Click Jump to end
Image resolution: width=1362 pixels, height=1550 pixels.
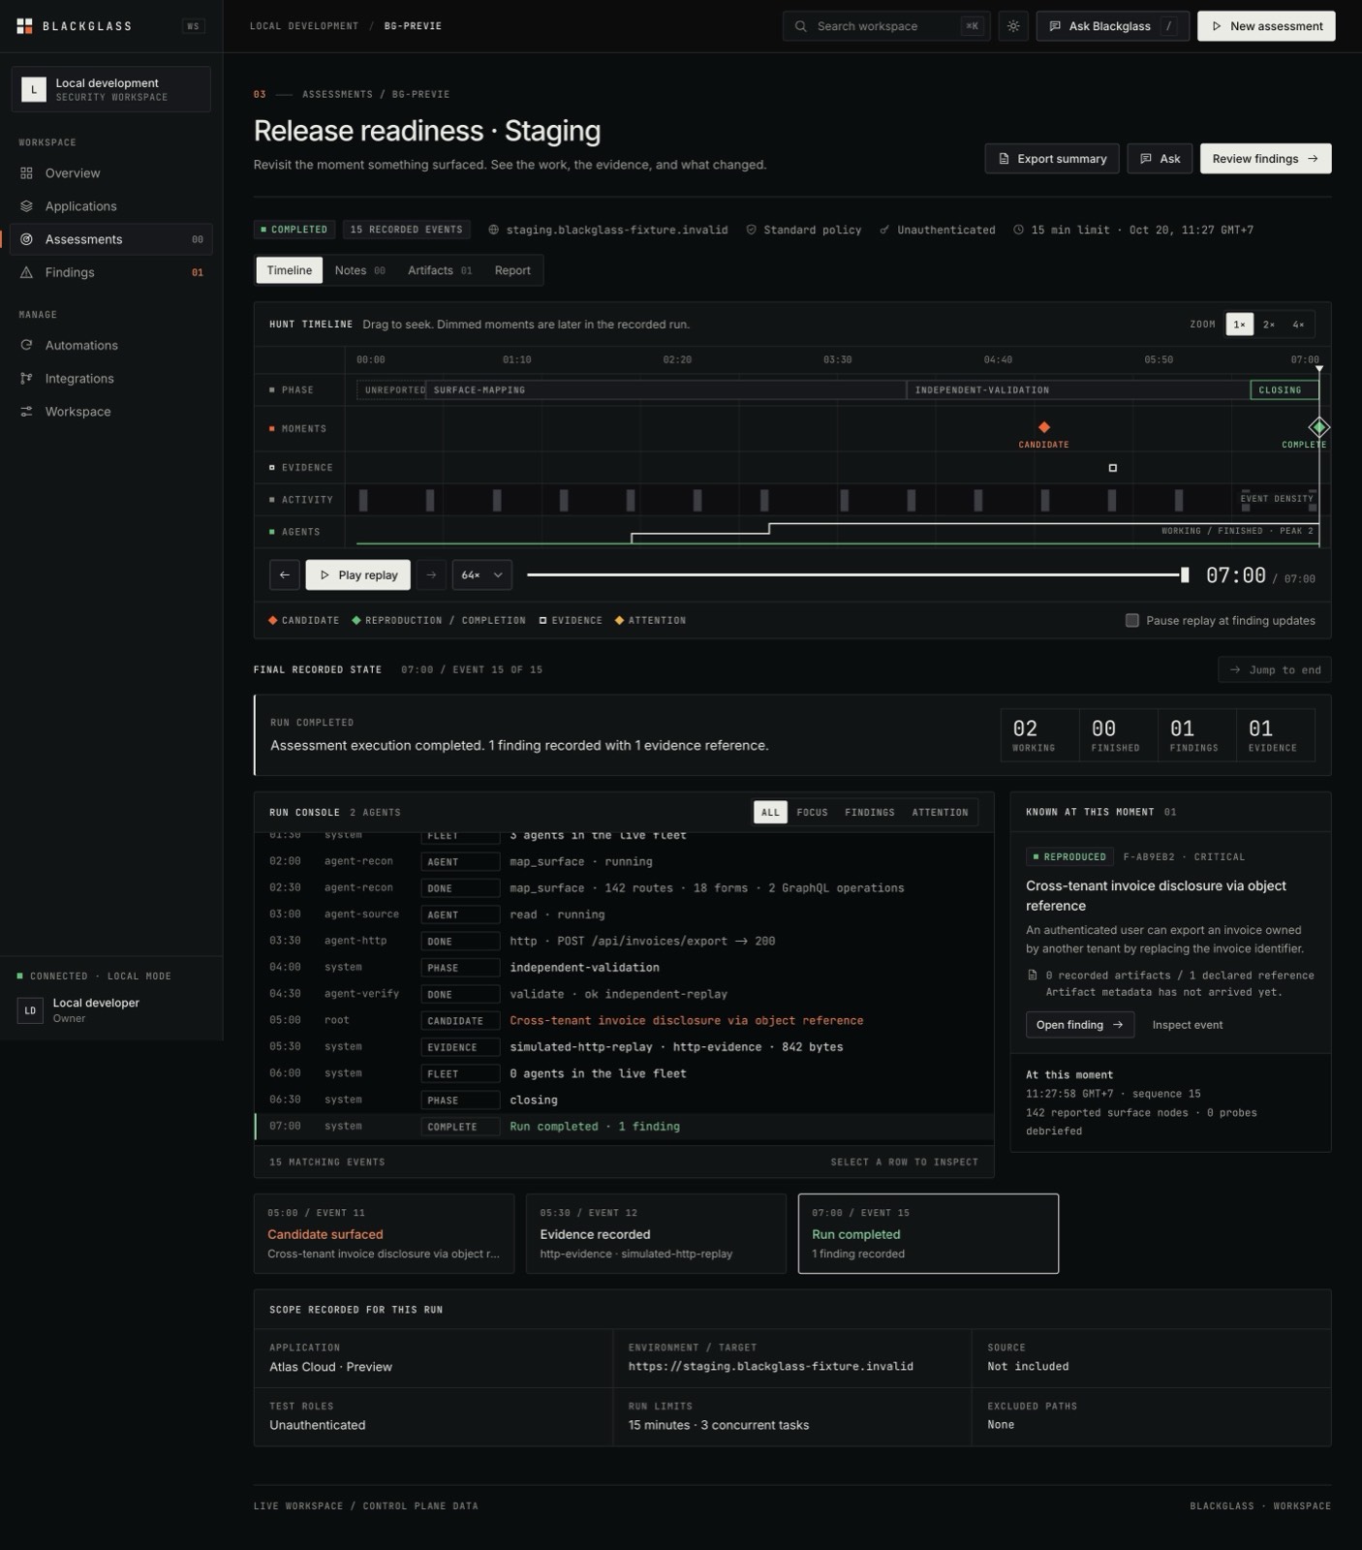pyautogui.click(x=1274, y=669)
